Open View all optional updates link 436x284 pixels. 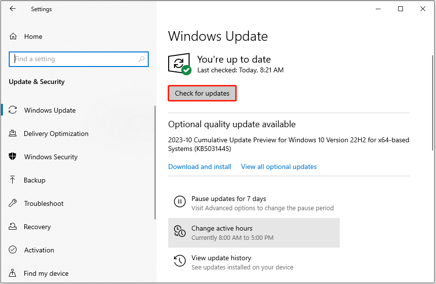coord(279,167)
